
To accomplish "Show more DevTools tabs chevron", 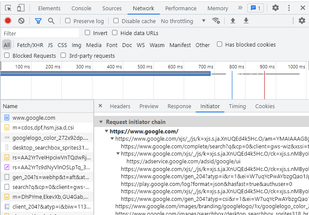I will [x=240, y=8].
